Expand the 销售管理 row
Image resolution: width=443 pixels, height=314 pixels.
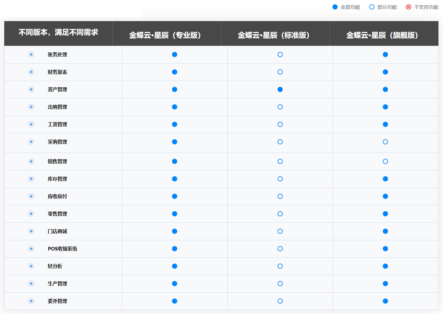pos(31,161)
